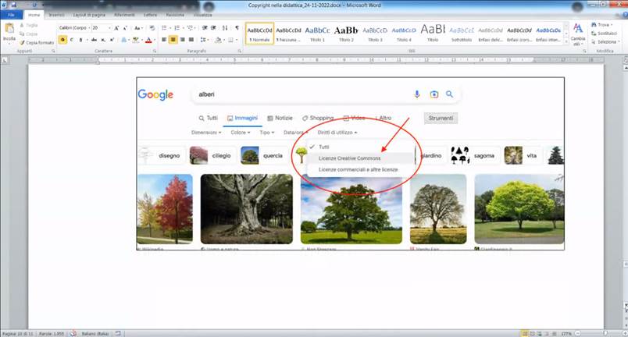
Task: Switch to the Revisione tab
Action: [x=176, y=15]
